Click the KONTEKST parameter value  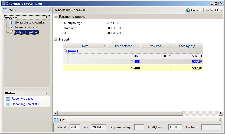[x=114, y=23]
